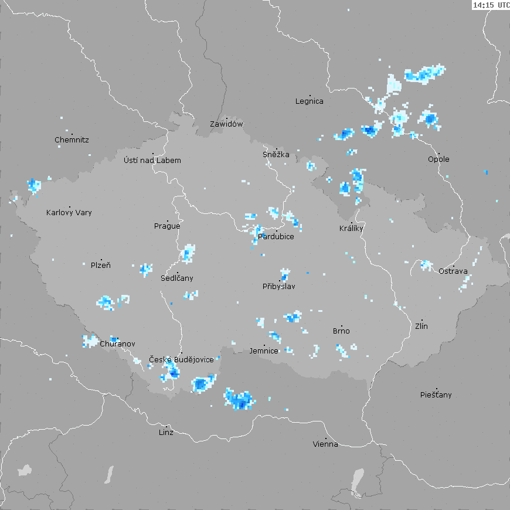Select the Ostrava city label
Viewport: 510px width, 510px height.
[453, 271]
